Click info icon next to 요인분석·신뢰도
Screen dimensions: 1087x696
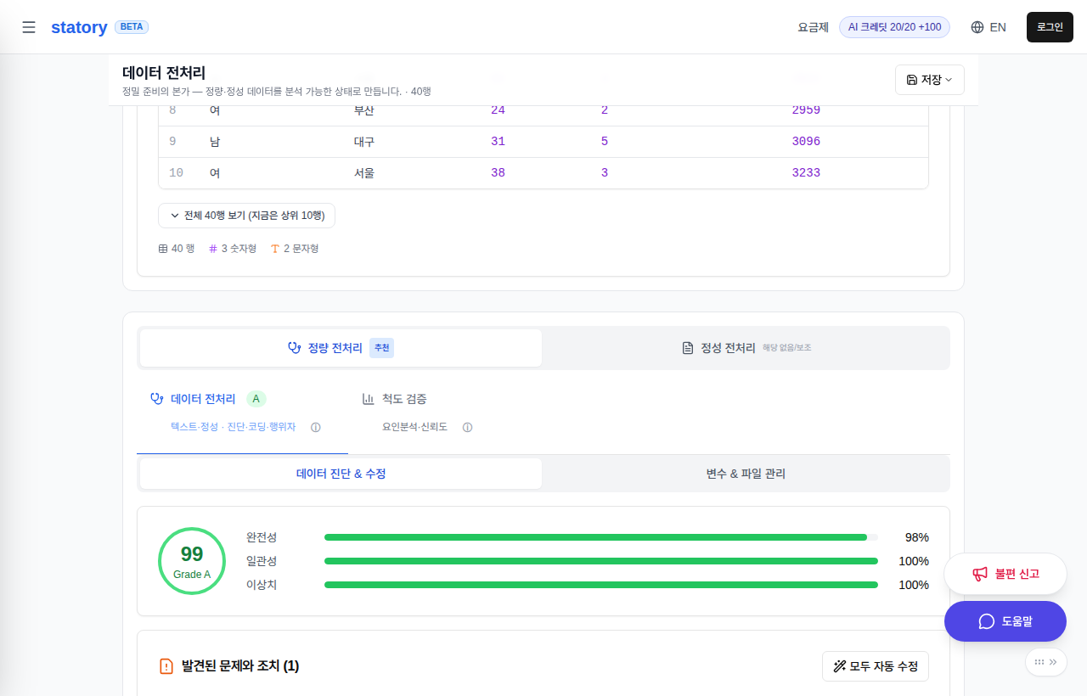click(467, 428)
